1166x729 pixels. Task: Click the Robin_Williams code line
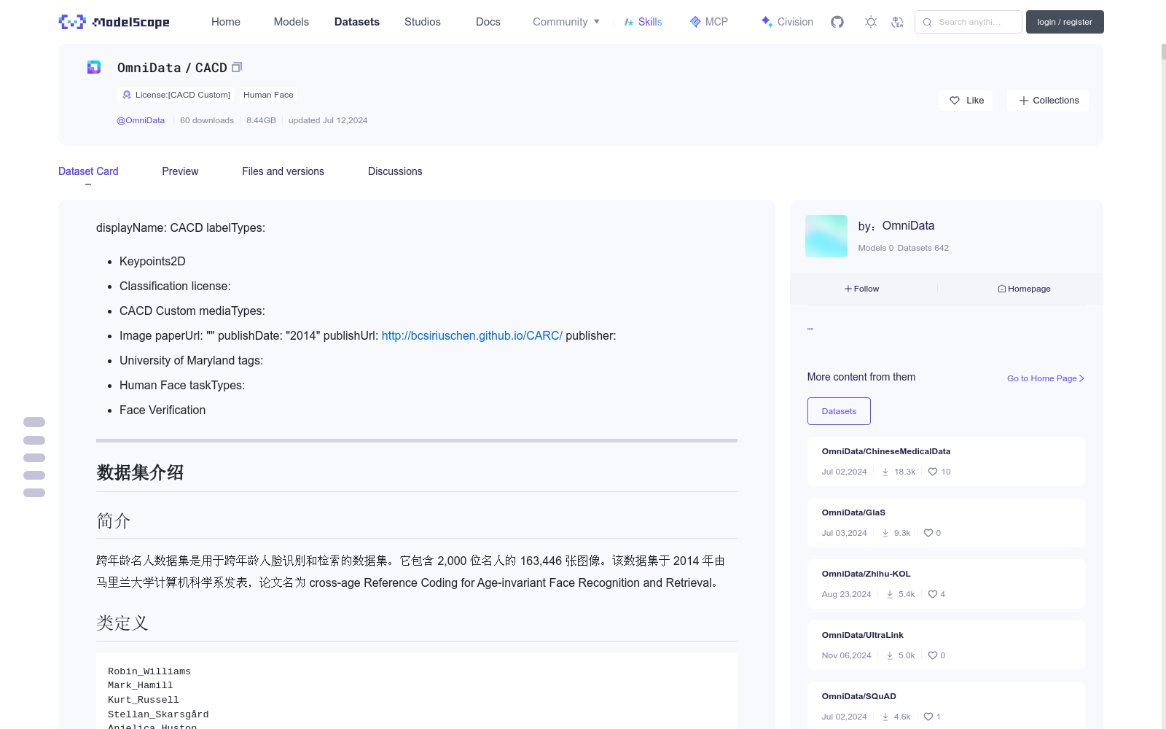pyautogui.click(x=149, y=671)
